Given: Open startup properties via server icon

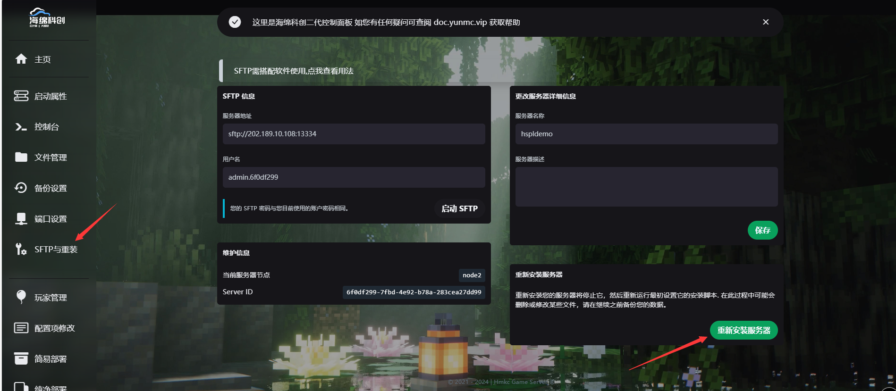Looking at the screenshot, I should pyautogui.click(x=21, y=96).
